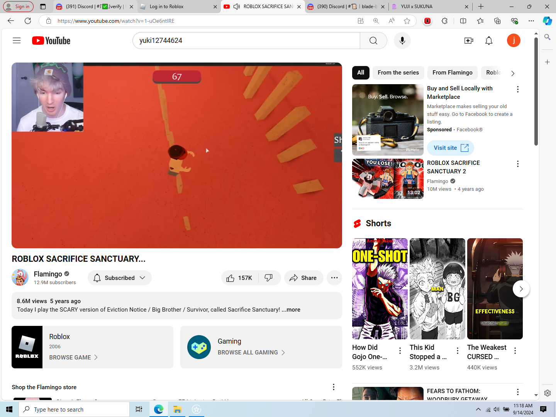Image resolution: width=556 pixels, height=417 pixels.
Task: Show next Shorts with the arrow
Action: coord(521,289)
